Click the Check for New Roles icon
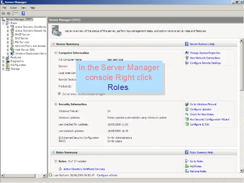244x183 pixels. pos(187,114)
